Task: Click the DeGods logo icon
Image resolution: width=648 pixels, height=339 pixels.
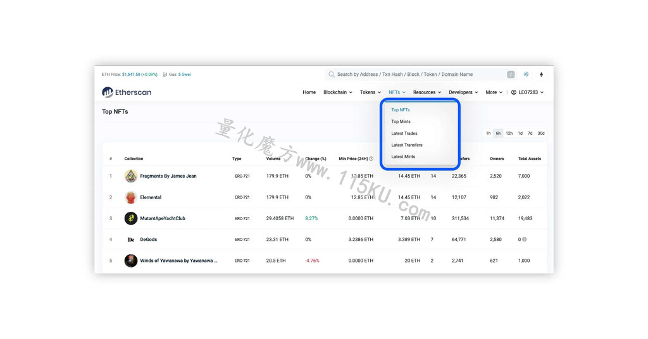Action: (x=131, y=240)
